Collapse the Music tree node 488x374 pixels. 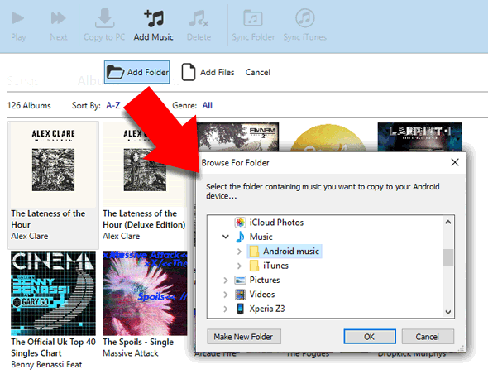point(226,237)
